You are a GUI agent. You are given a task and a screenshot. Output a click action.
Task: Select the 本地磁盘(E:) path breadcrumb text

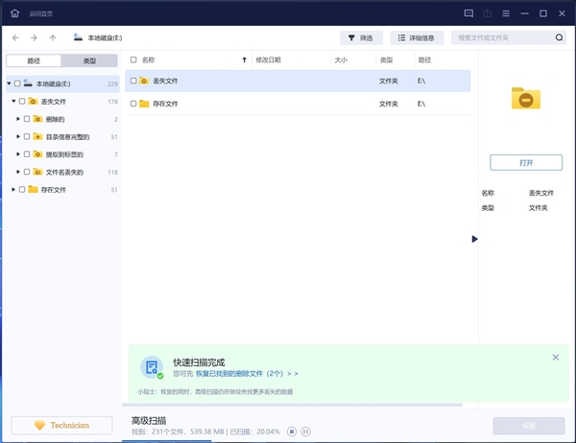click(x=105, y=37)
